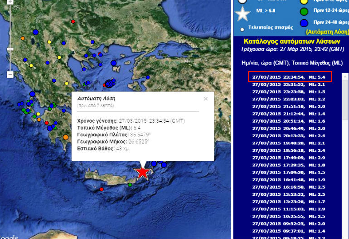Close the Αυτόματη Λύση info popup
This screenshot has width=349, height=239.
(205, 99)
